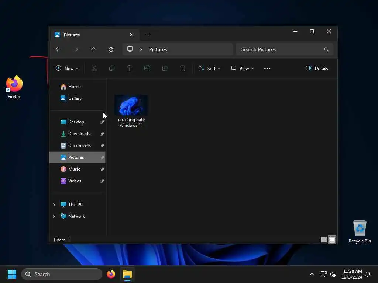Viewport: 378px width, 283px height.
Task: Unpin Desktop using its pin icon
Action: click(x=103, y=122)
